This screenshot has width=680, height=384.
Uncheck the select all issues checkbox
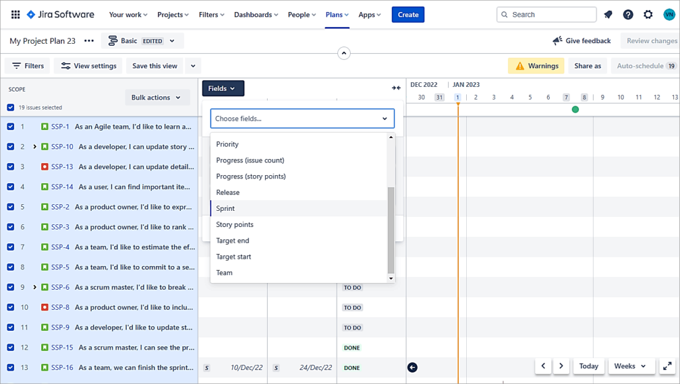(11, 107)
